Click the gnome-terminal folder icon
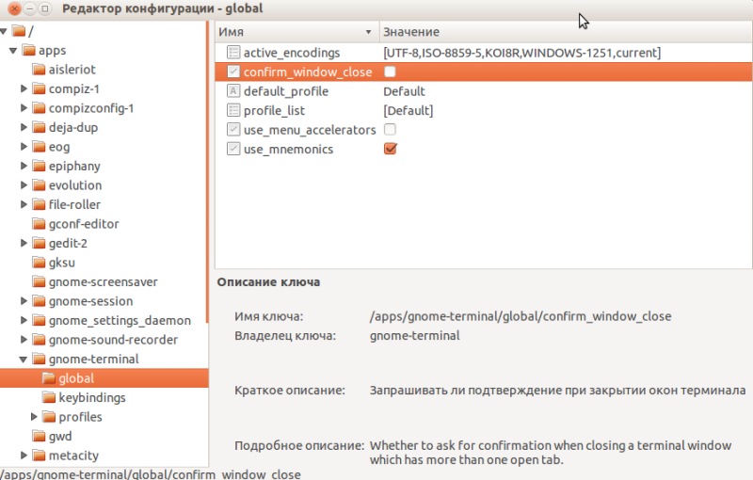The height and width of the screenshot is (480, 753). pyautogui.click(x=39, y=359)
